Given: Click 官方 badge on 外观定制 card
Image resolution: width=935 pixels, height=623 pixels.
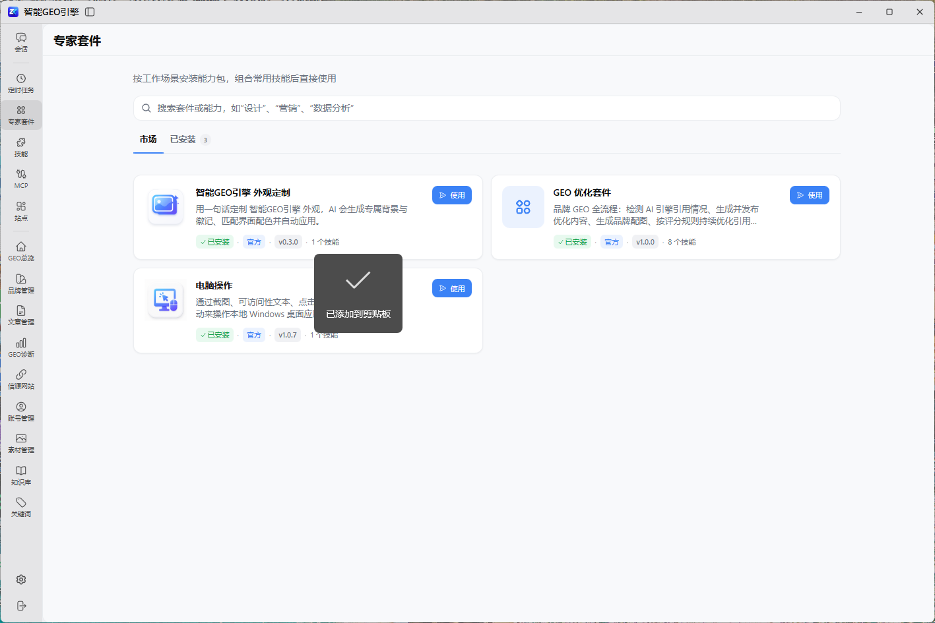Looking at the screenshot, I should click(x=254, y=242).
